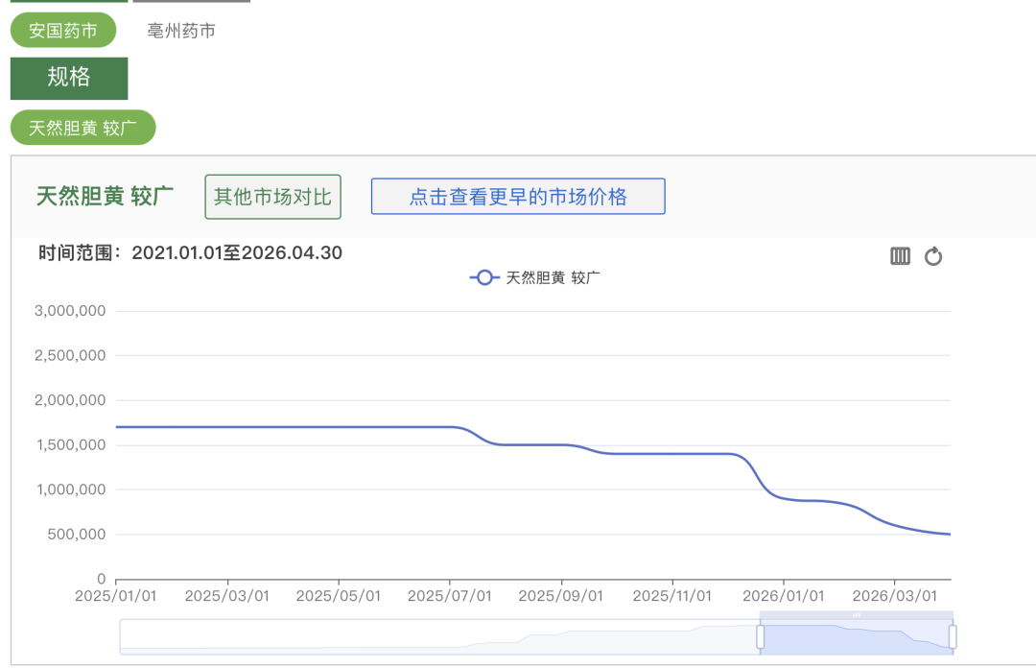Click the grip atop the selected zoom range

point(857,614)
